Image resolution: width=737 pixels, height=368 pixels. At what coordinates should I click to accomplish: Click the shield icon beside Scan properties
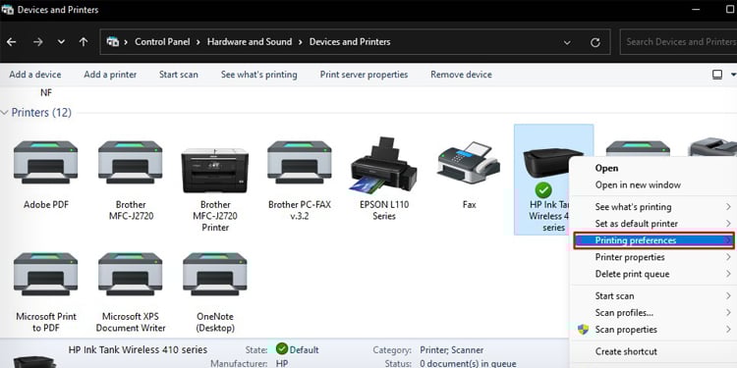(583, 330)
